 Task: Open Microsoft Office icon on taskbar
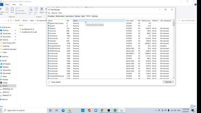tap(89, 110)
